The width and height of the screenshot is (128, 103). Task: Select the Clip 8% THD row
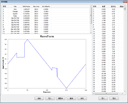point(46,25)
